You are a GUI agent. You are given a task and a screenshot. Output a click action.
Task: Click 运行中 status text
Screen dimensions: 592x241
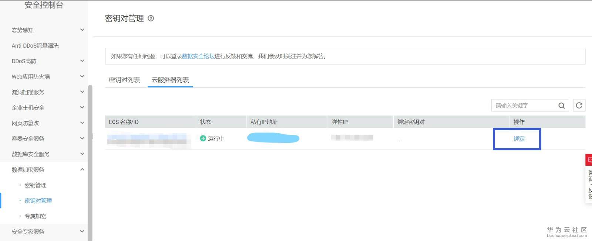pos(216,138)
